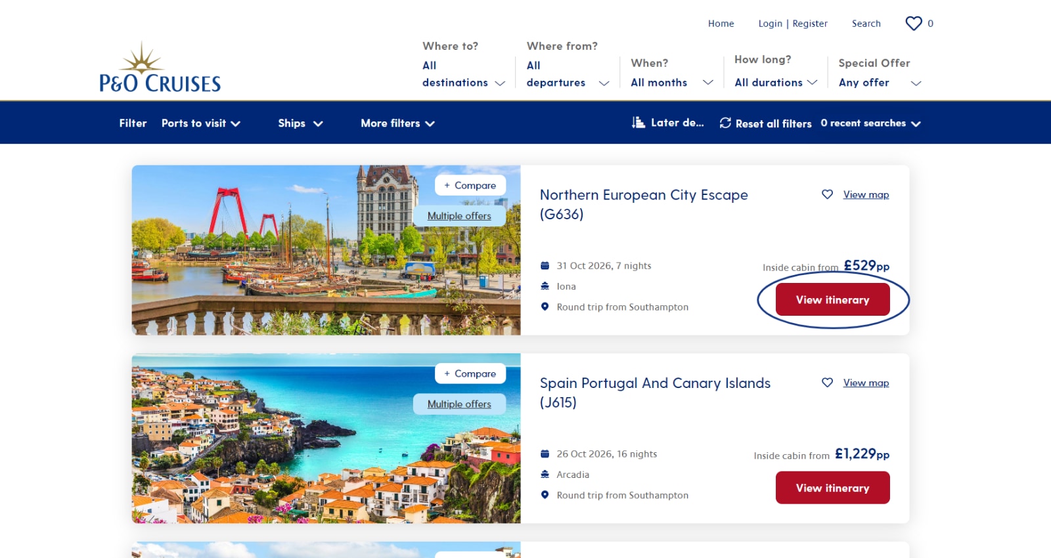The image size is (1051, 558).
Task: Click the sort icon beside Later de...
Action: pos(638,123)
